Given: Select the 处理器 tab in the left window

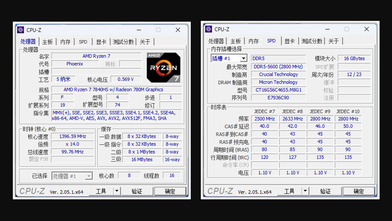Looking at the screenshot, I should tap(28, 42).
